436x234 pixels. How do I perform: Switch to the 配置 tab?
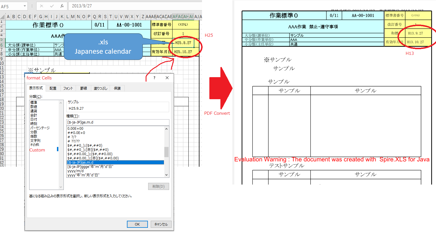tap(53, 88)
